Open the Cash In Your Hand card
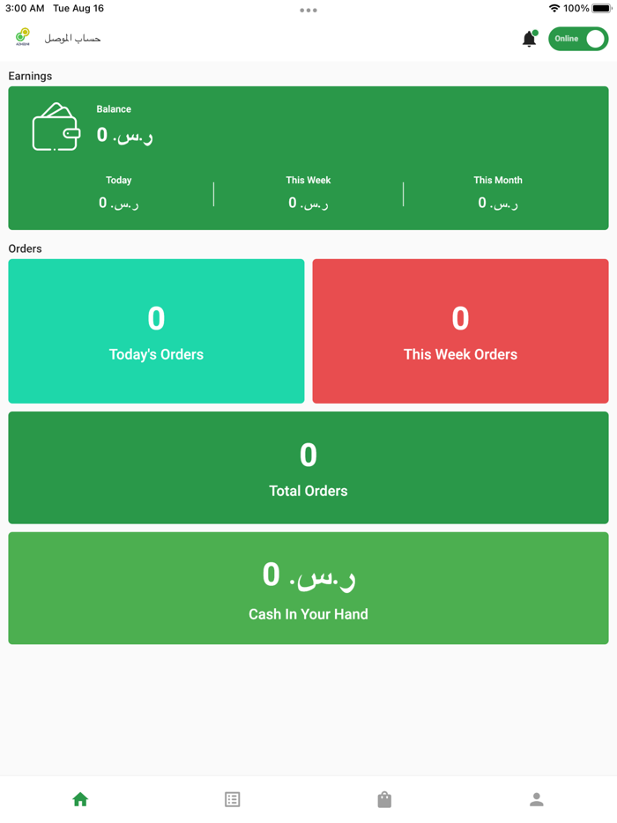Screen dimensions: 617x823 [x=308, y=588]
